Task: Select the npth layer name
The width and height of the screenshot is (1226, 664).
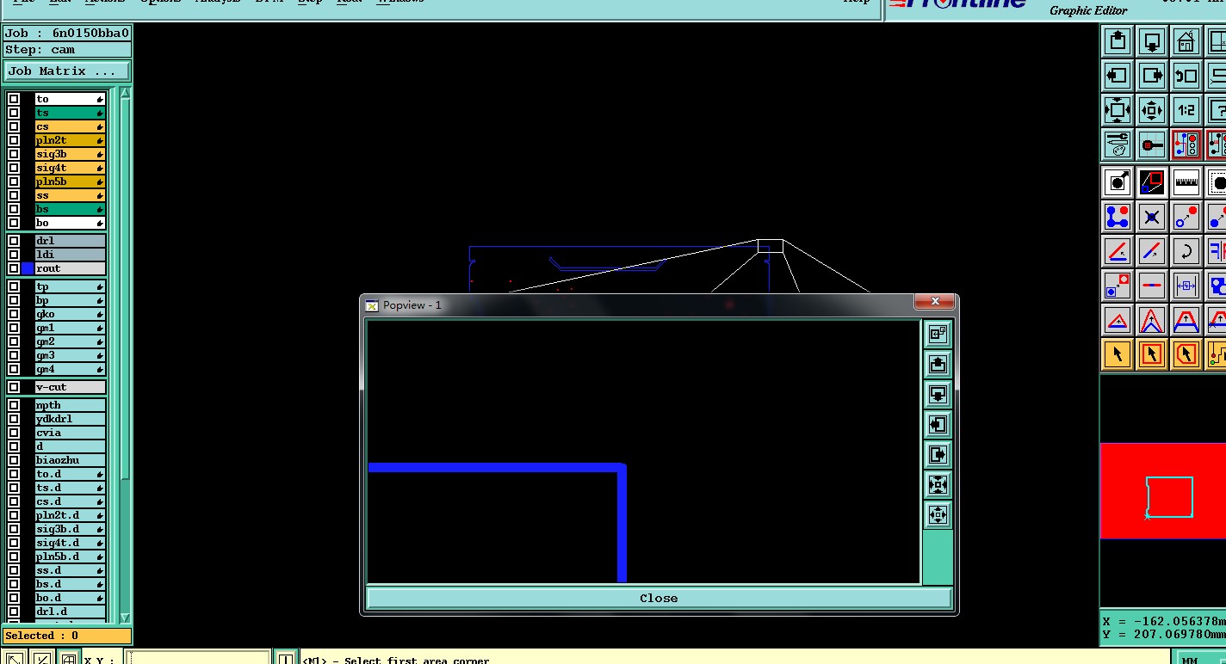Action: click(x=70, y=405)
